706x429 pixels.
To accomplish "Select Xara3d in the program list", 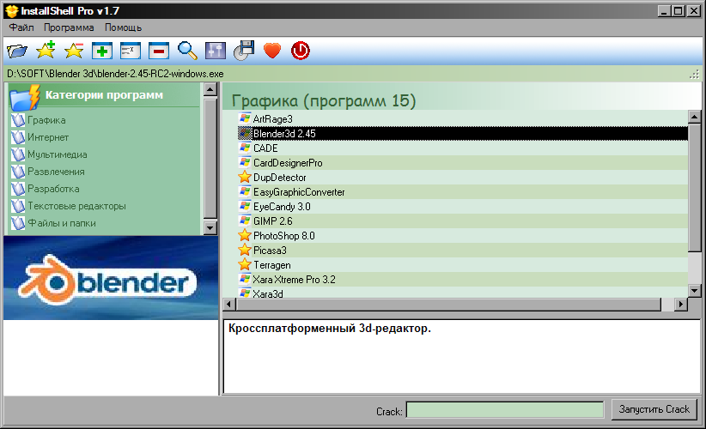I will [462, 293].
